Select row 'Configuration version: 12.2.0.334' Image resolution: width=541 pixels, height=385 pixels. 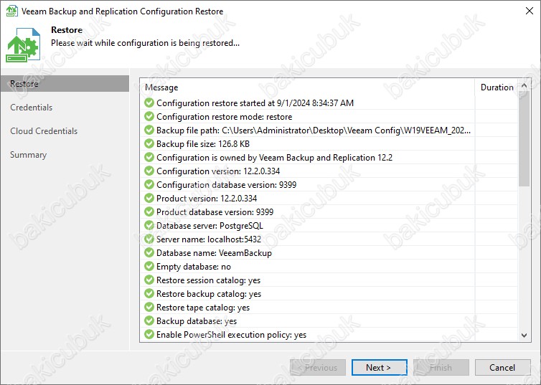[x=329, y=171]
